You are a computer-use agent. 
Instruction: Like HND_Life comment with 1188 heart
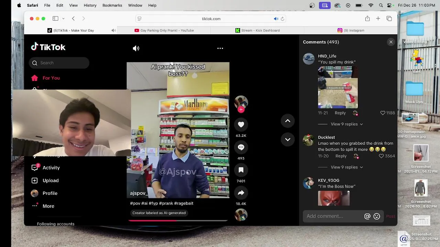[383, 113]
